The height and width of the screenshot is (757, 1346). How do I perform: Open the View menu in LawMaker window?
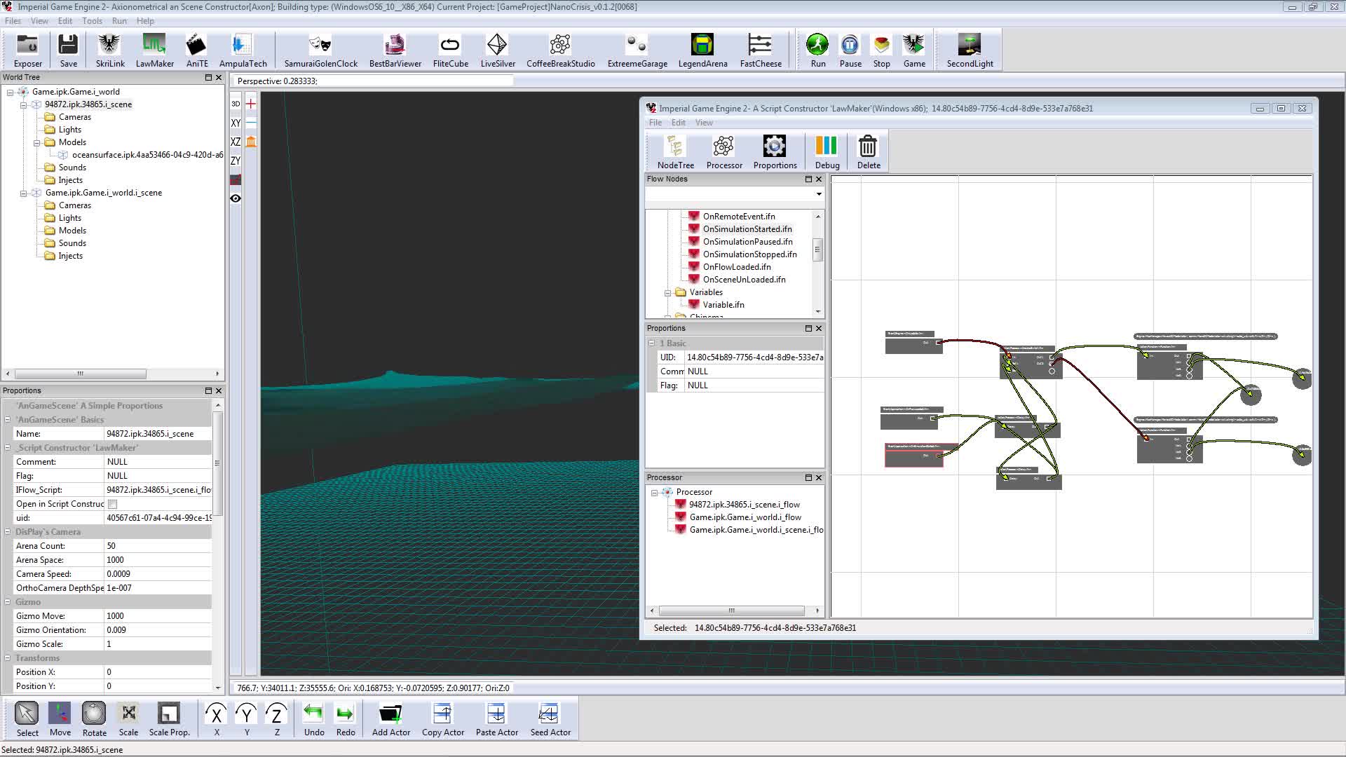pyautogui.click(x=704, y=123)
